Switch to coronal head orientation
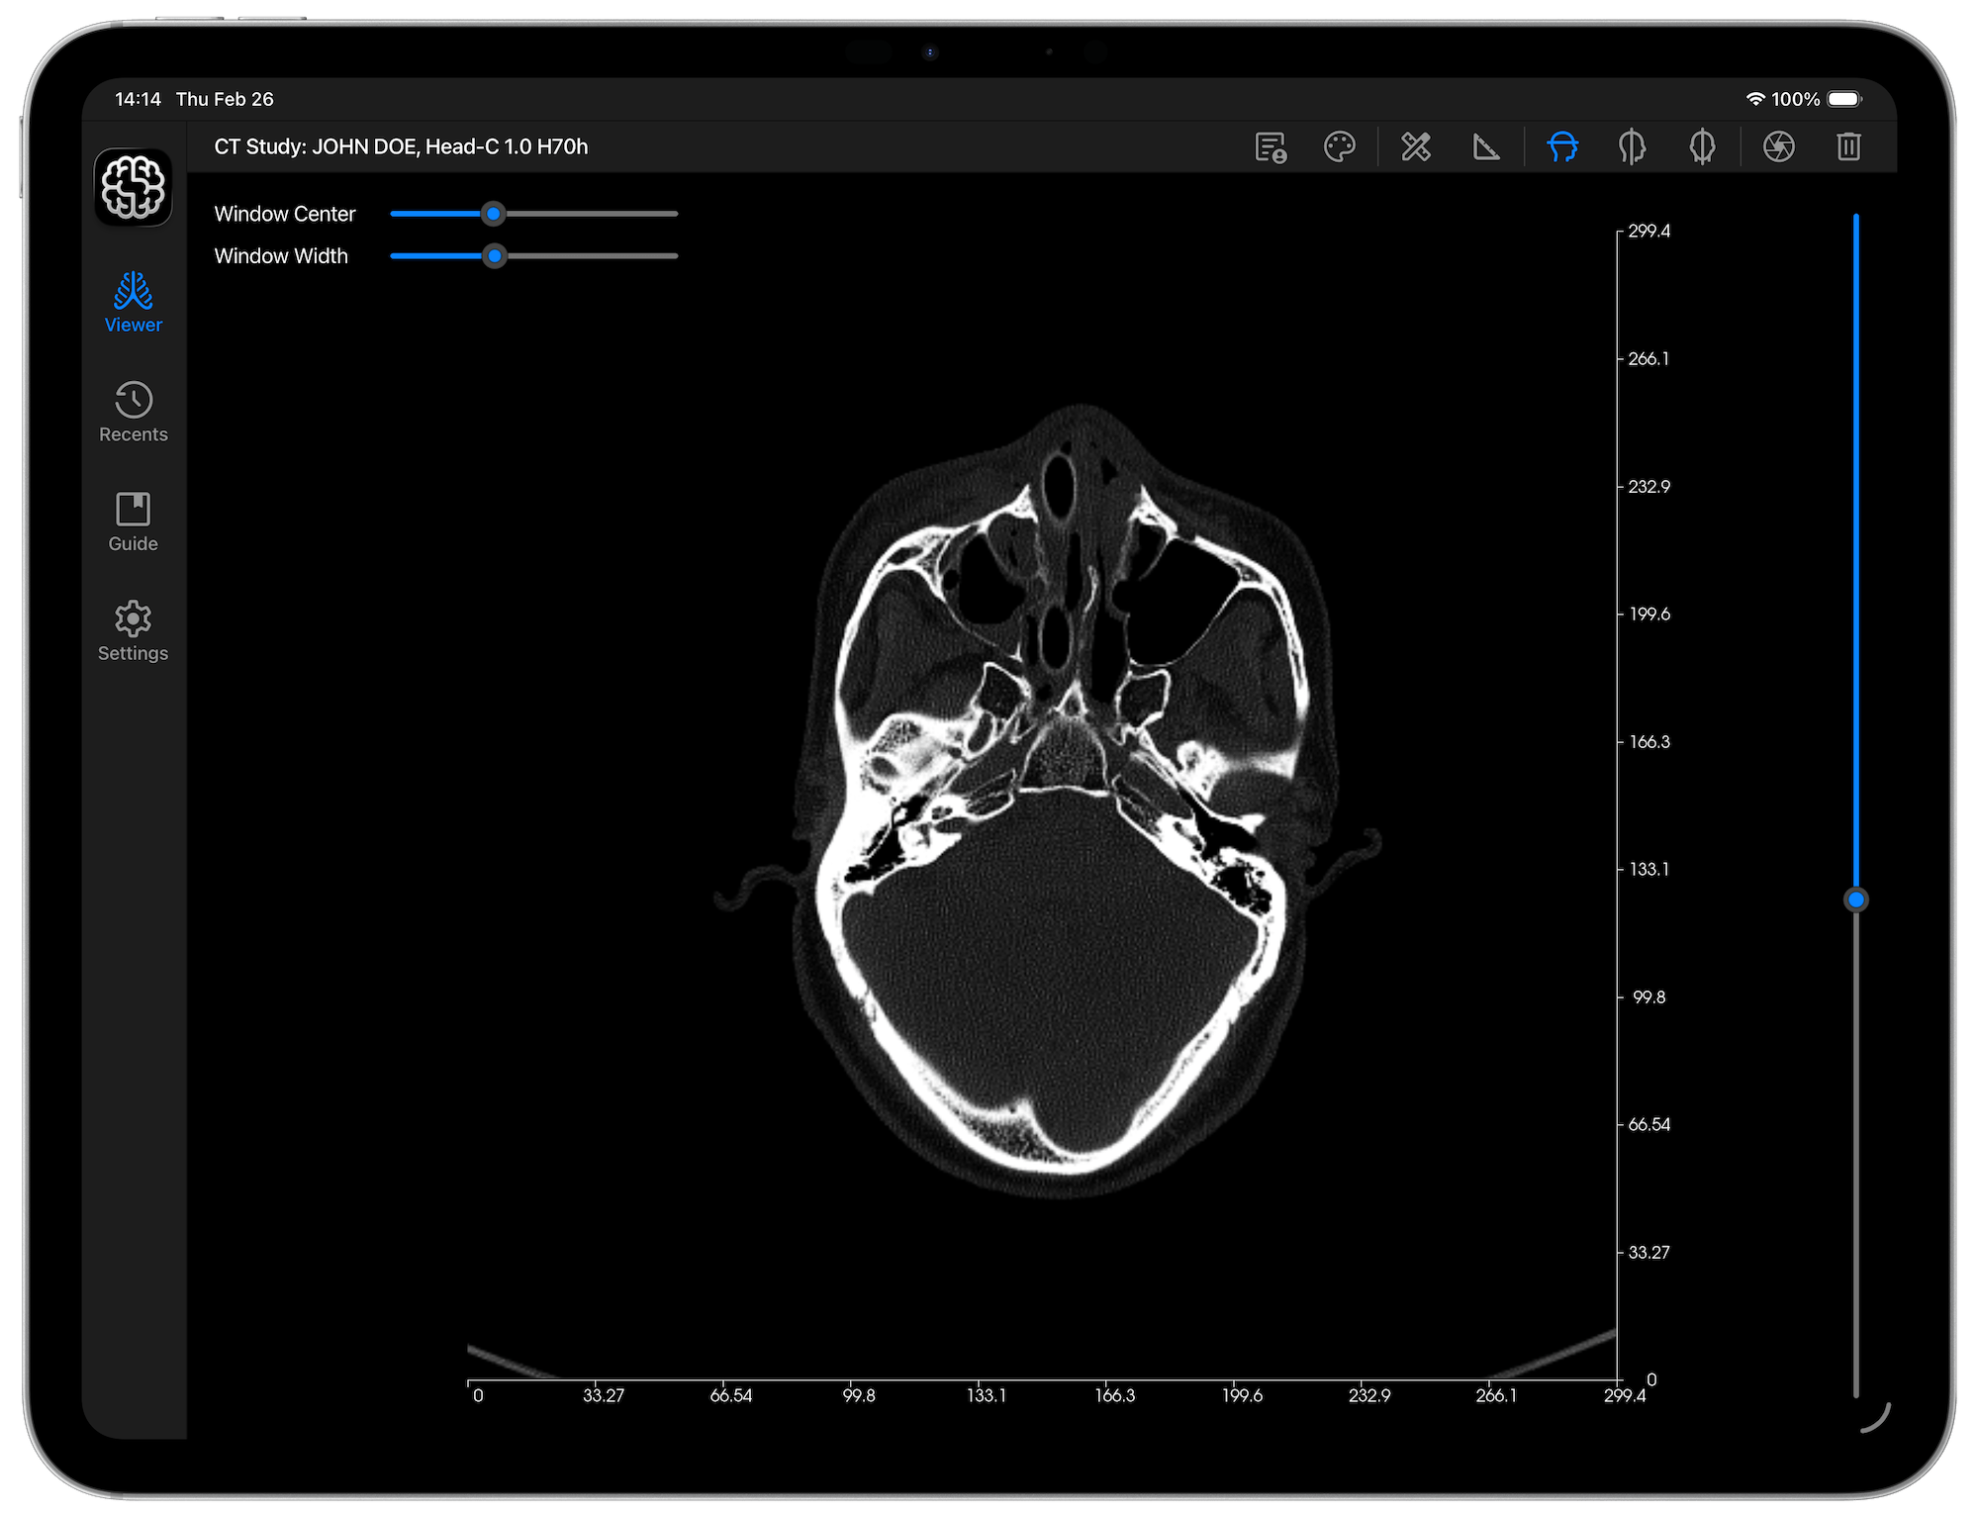The image size is (1979, 1517). [1703, 147]
